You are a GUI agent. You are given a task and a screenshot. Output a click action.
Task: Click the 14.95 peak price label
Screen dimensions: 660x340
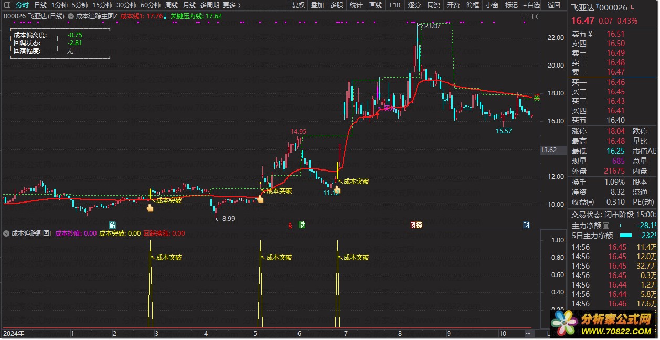(299, 131)
